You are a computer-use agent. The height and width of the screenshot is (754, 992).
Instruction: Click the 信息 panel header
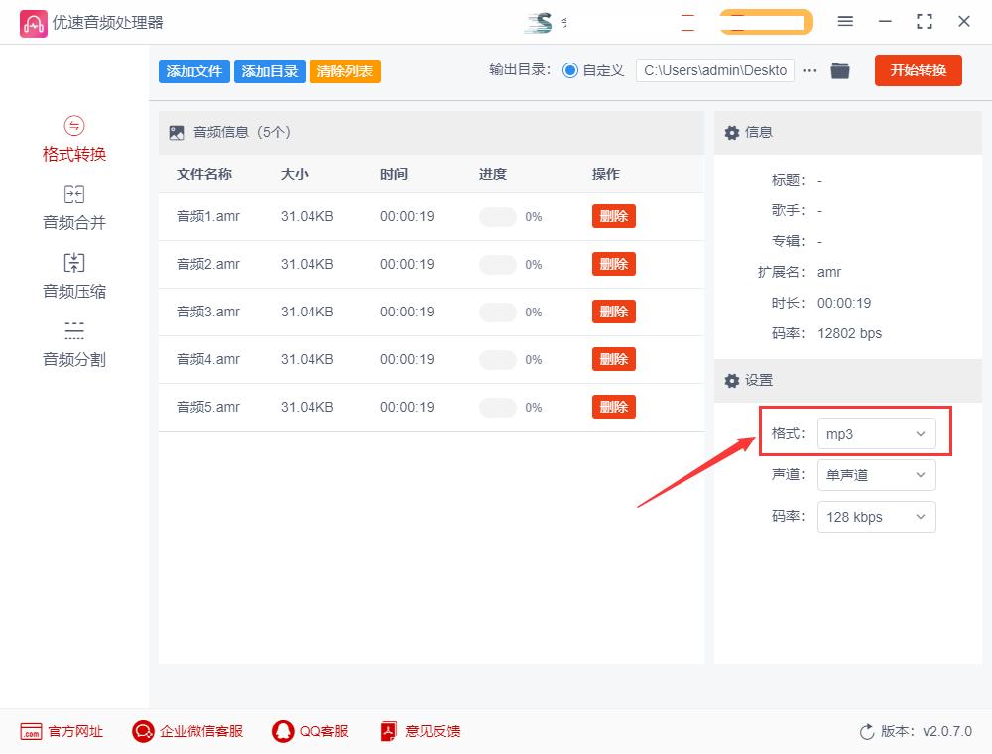coord(759,132)
